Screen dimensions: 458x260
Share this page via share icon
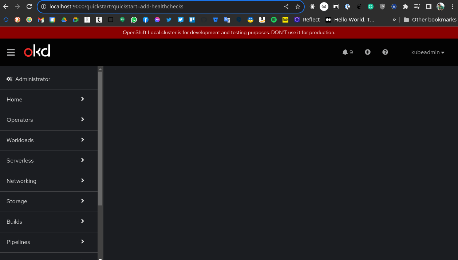[286, 7]
